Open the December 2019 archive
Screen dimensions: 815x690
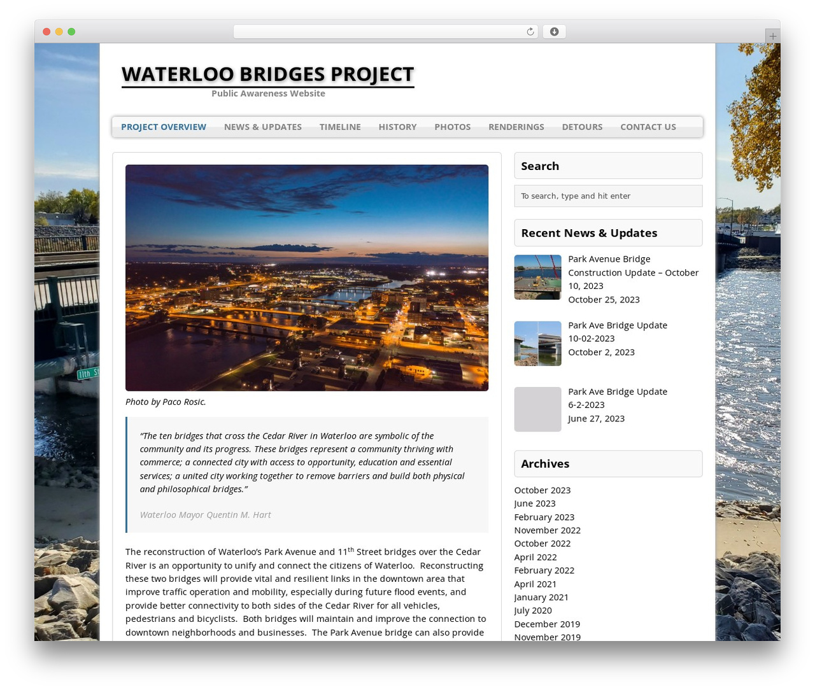[x=547, y=624]
